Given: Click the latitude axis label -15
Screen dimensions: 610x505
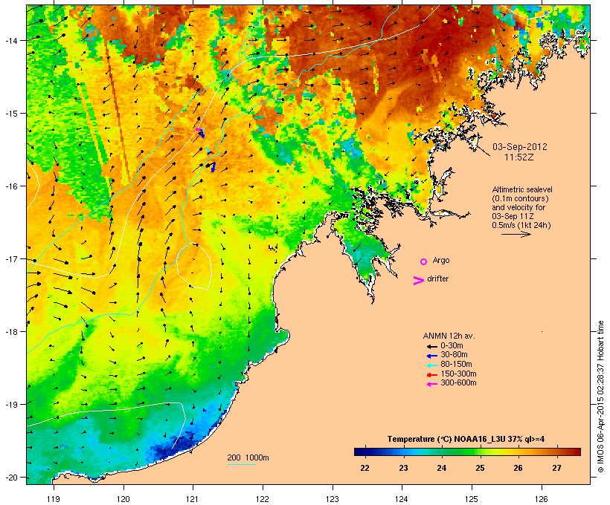Looking at the screenshot, I should (x=10, y=114).
